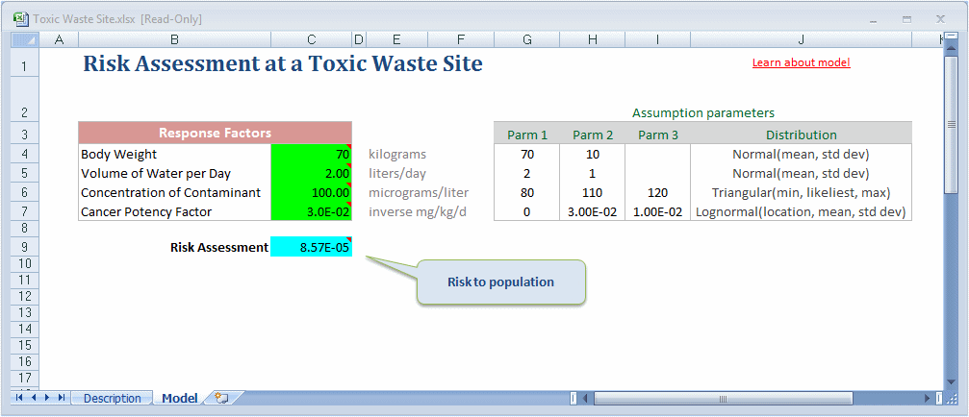969x417 pixels.
Task: Click the kilograms unit cell
Action: (x=397, y=154)
